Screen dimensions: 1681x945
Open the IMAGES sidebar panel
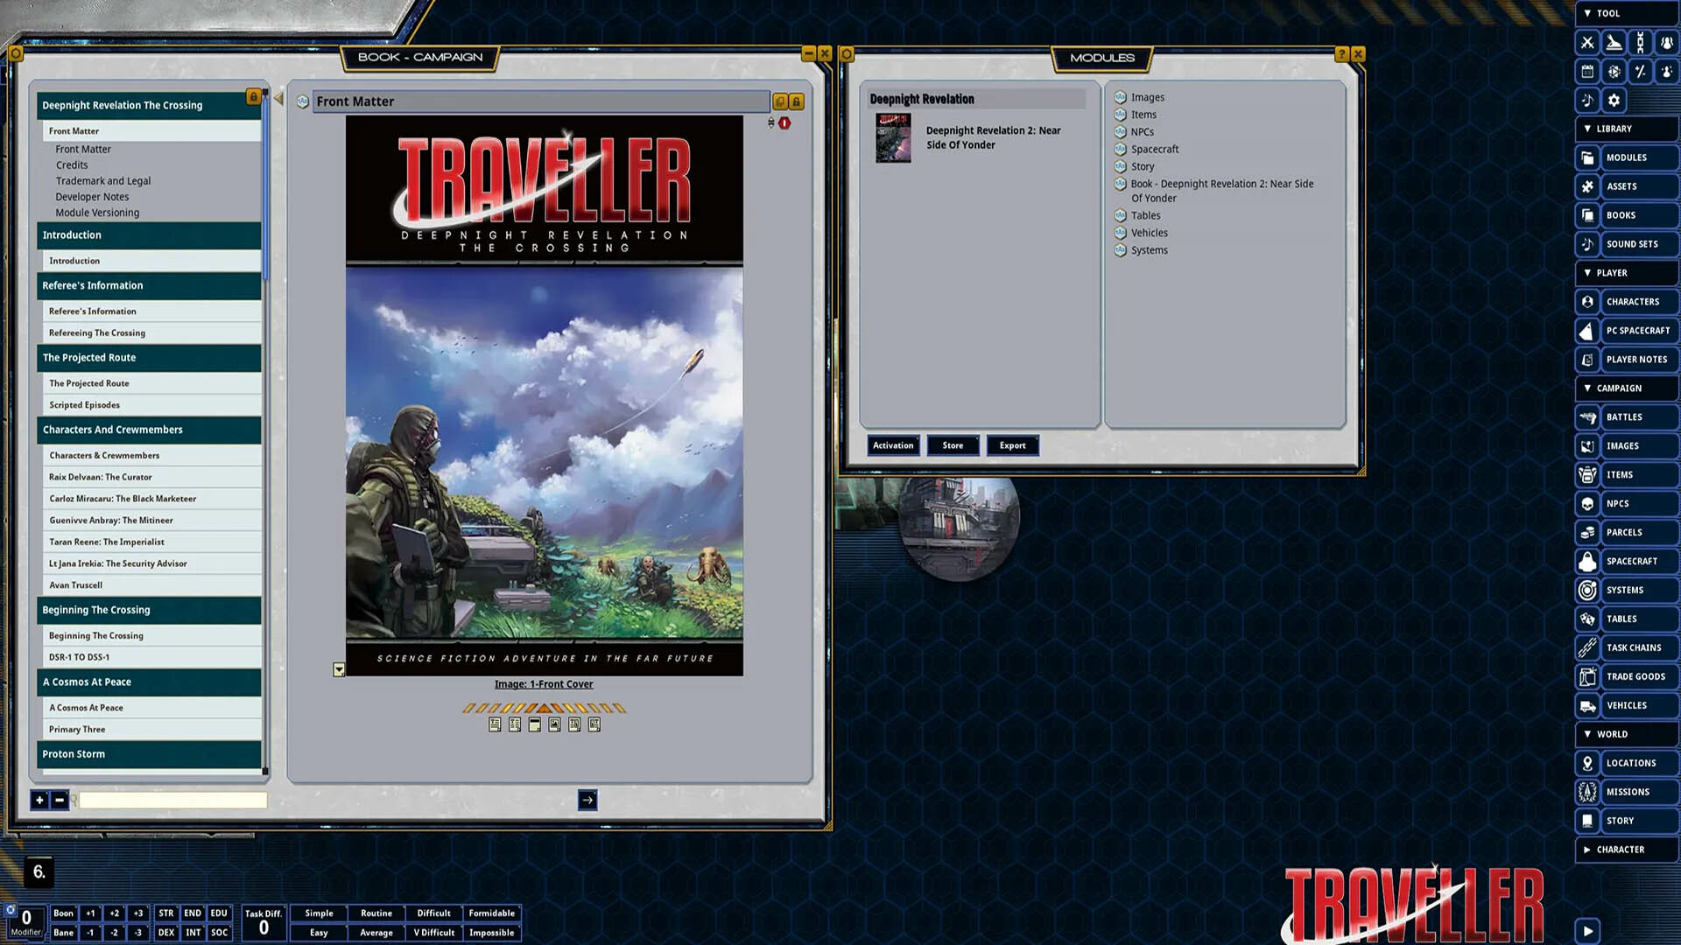[x=1625, y=445]
